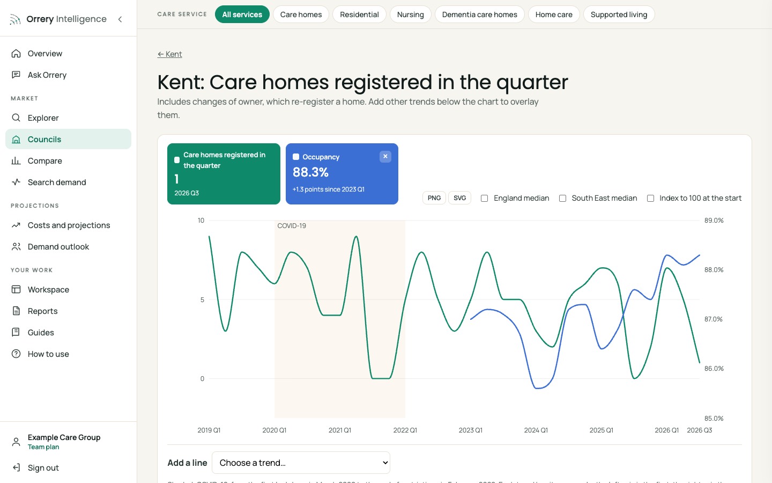Click the Occupancy value 88.3%
772x483 pixels.
coord(310,172)
